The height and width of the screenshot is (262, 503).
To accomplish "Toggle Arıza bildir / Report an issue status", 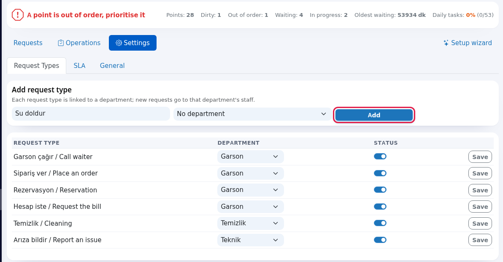I will click(x=380, y=240).
